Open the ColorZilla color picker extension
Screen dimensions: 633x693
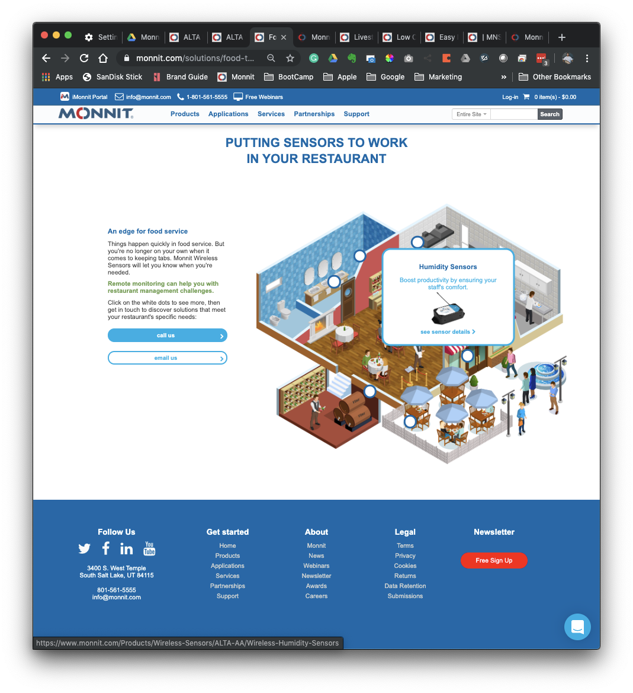(x=389, y=58)
